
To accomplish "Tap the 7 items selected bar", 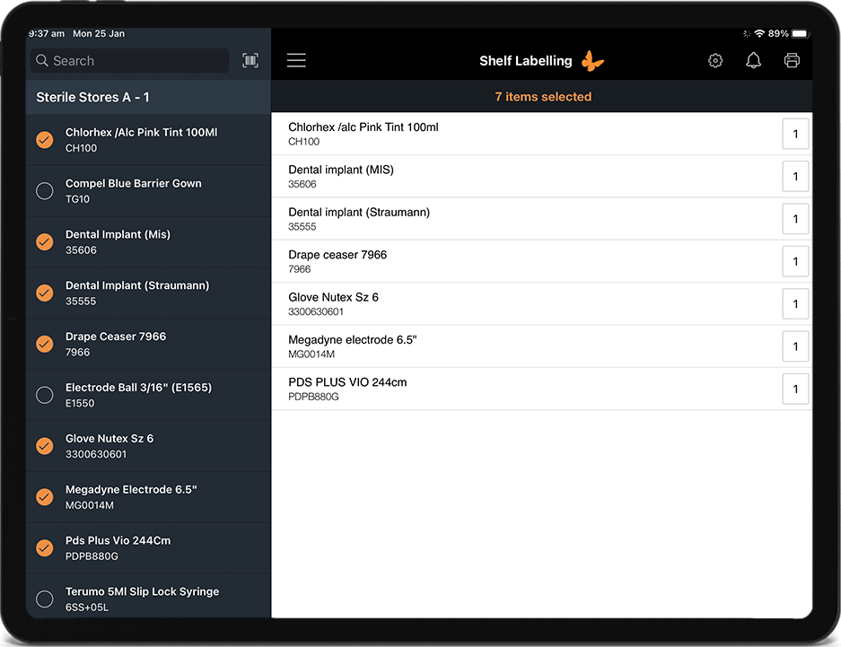I will (542, 97).
